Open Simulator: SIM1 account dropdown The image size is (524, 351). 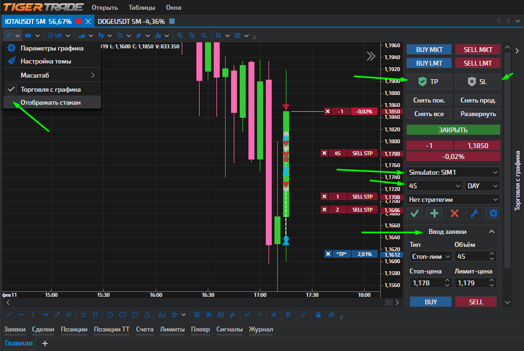pyautogui.click(x=453, y=173)
